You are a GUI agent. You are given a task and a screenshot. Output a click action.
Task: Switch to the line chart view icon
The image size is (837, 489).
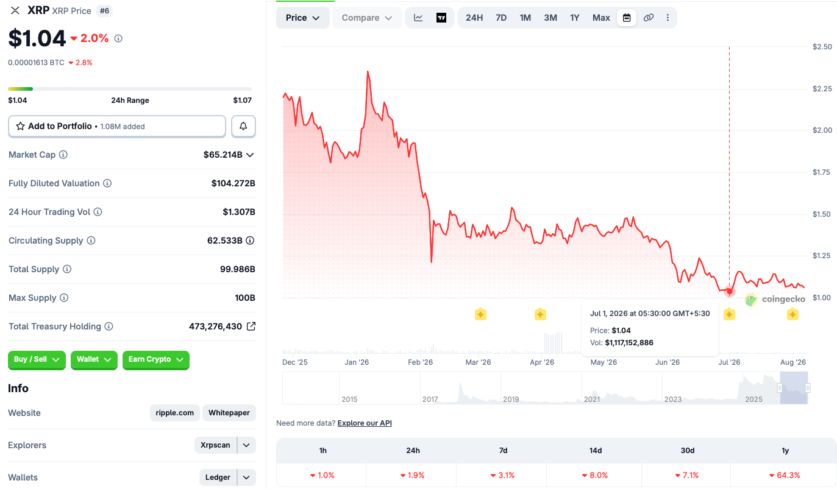[418, 18]
